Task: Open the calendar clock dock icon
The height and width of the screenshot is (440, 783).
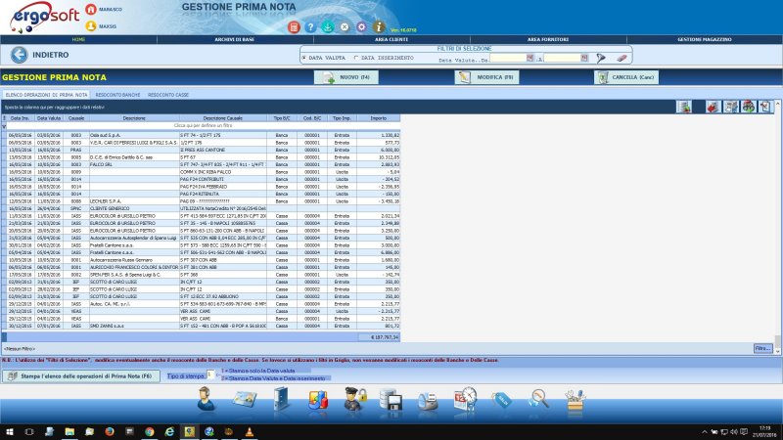Action: click(465, 399)
